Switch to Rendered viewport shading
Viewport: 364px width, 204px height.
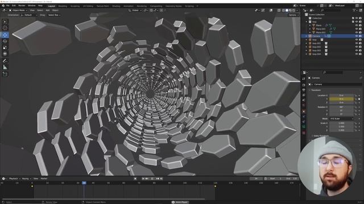point(293,10)
